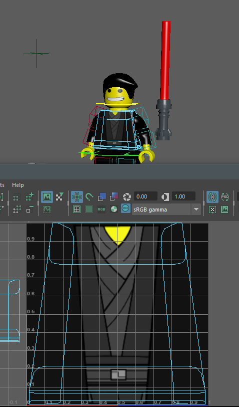The image size is (239, 407).
Task: Force editor texture rebake icon
Action: click(x=212, y=210)
